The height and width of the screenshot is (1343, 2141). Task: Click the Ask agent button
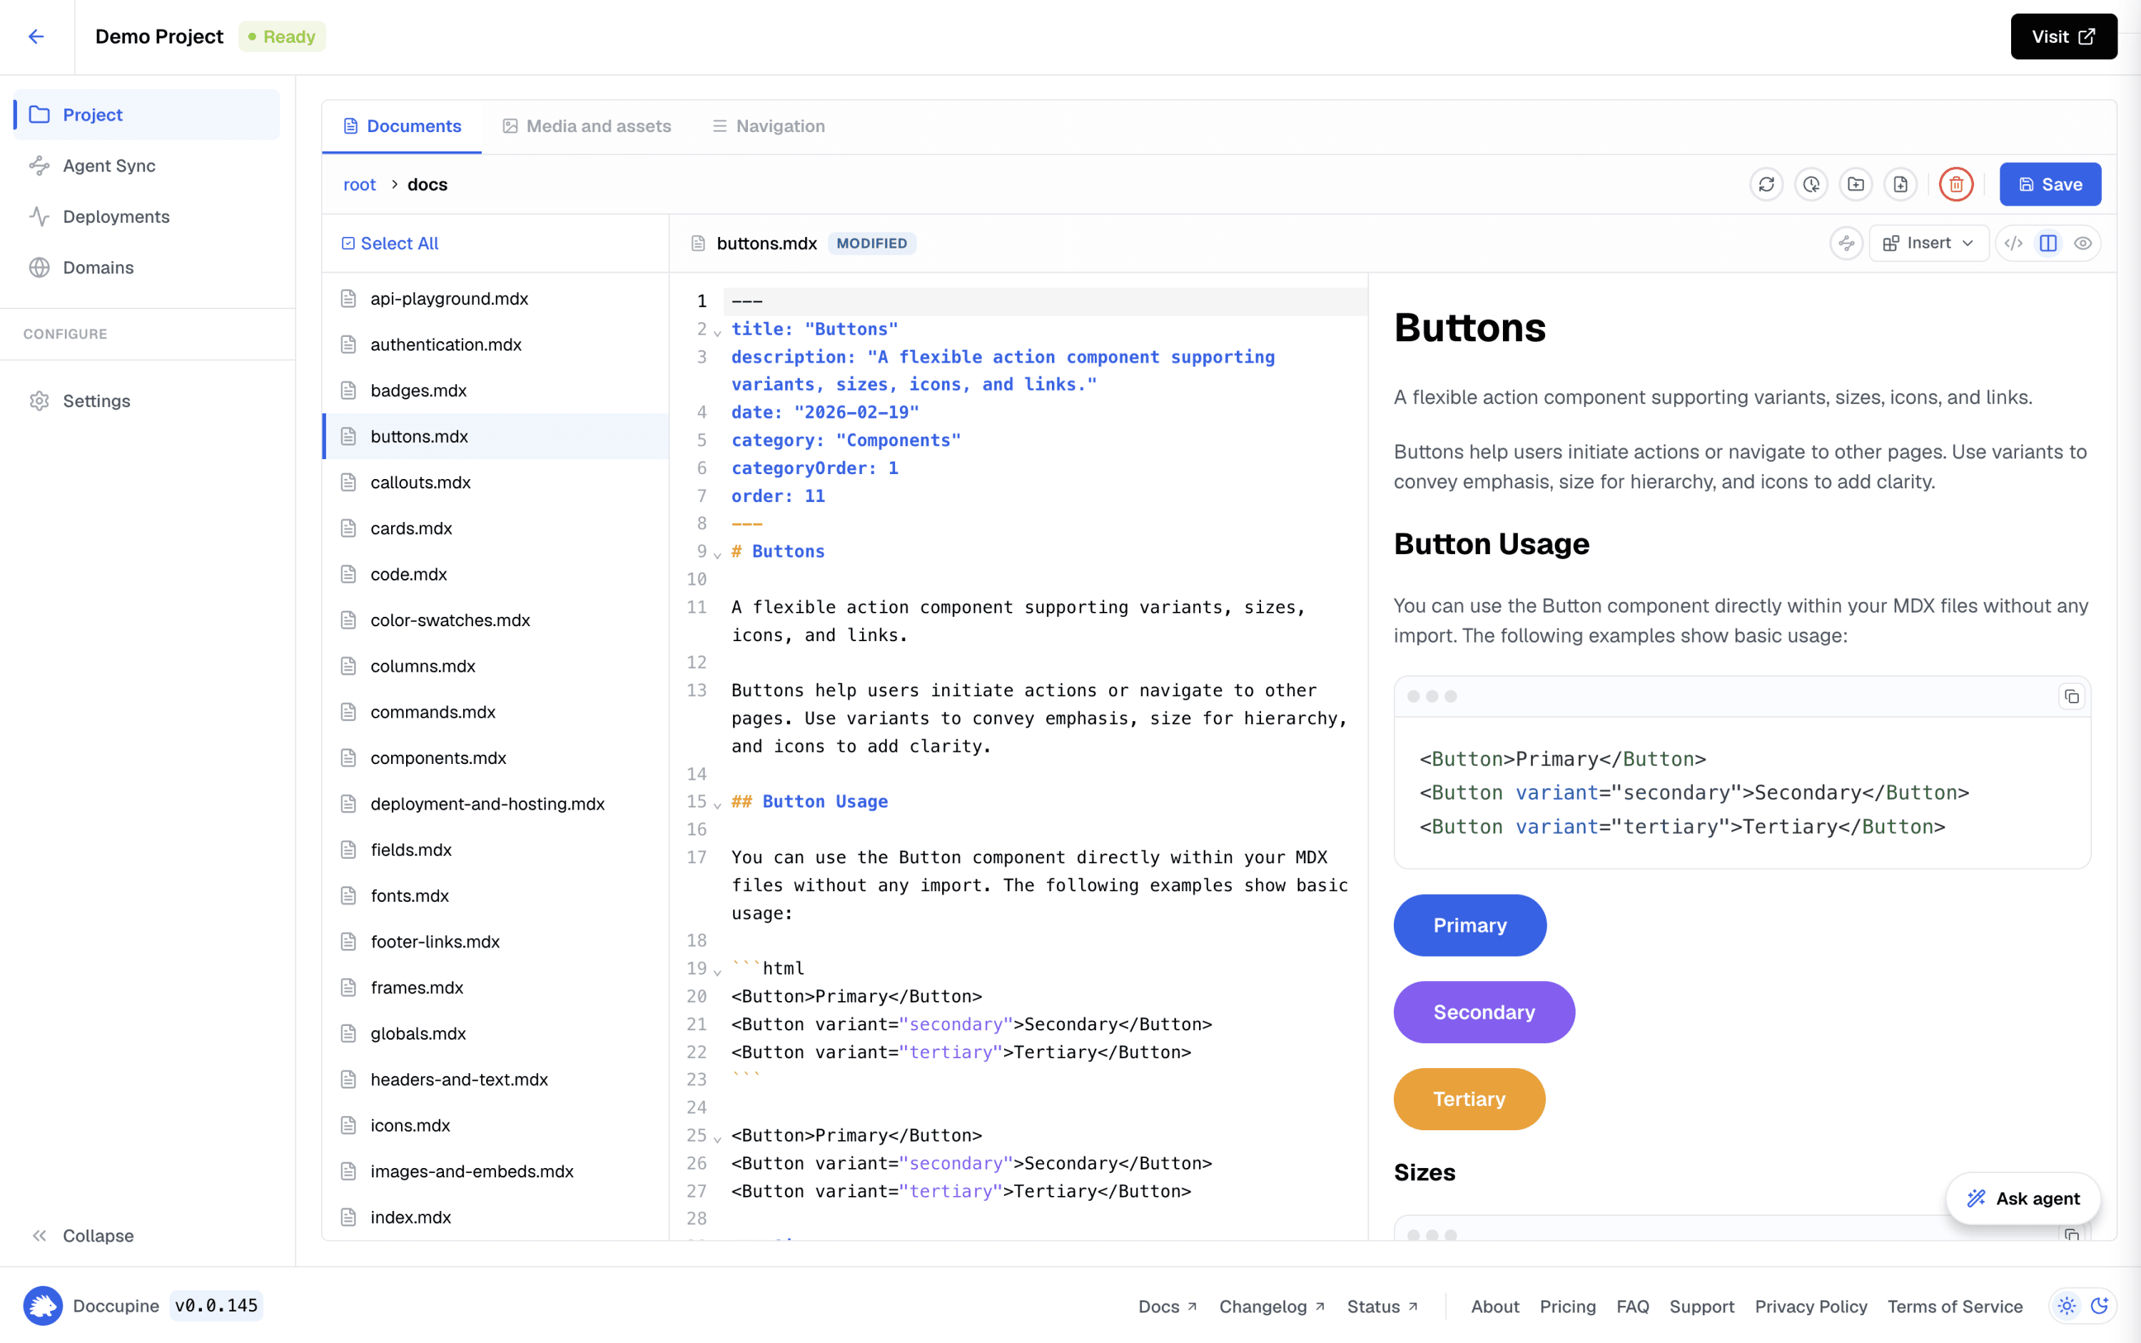pyautogui.click(x=2023, y=1198)
